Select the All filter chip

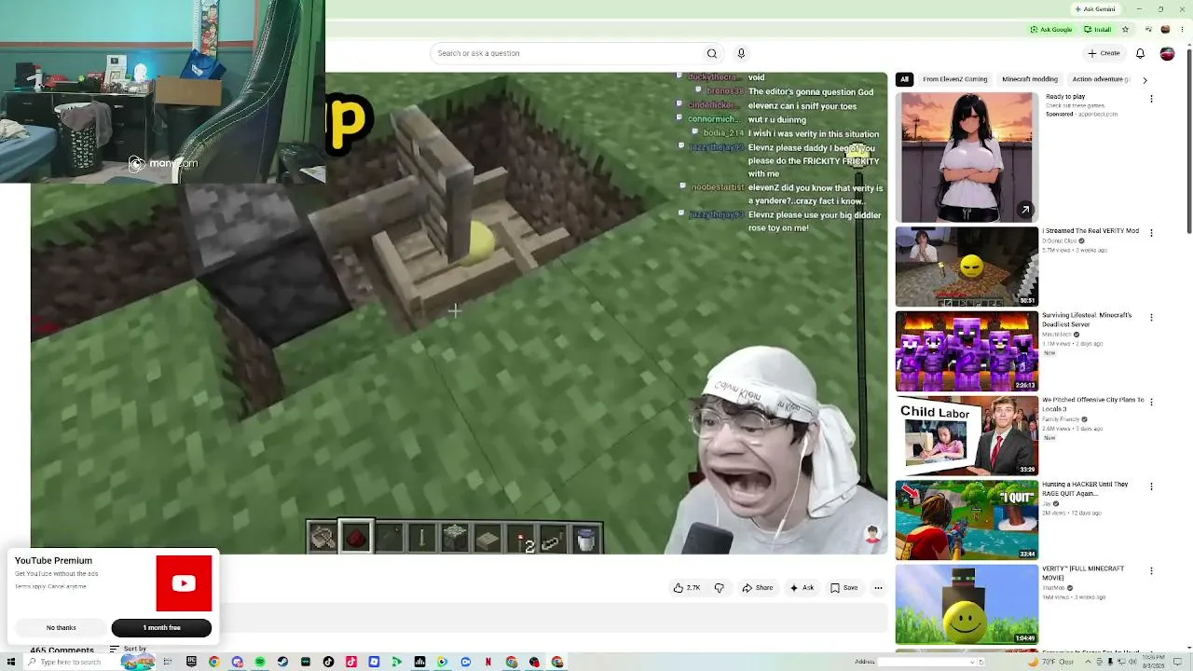[x=904, y=79]
